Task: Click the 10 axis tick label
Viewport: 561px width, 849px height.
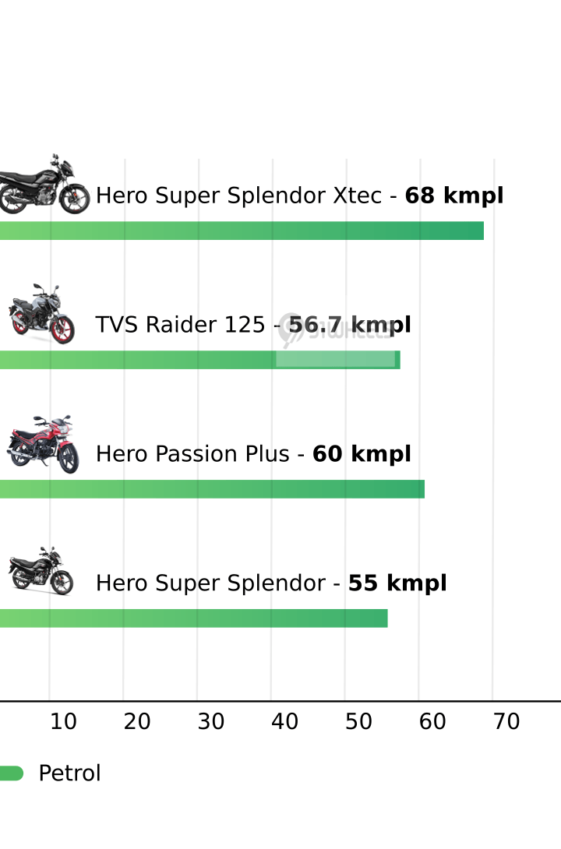Action: coord(63,722)
